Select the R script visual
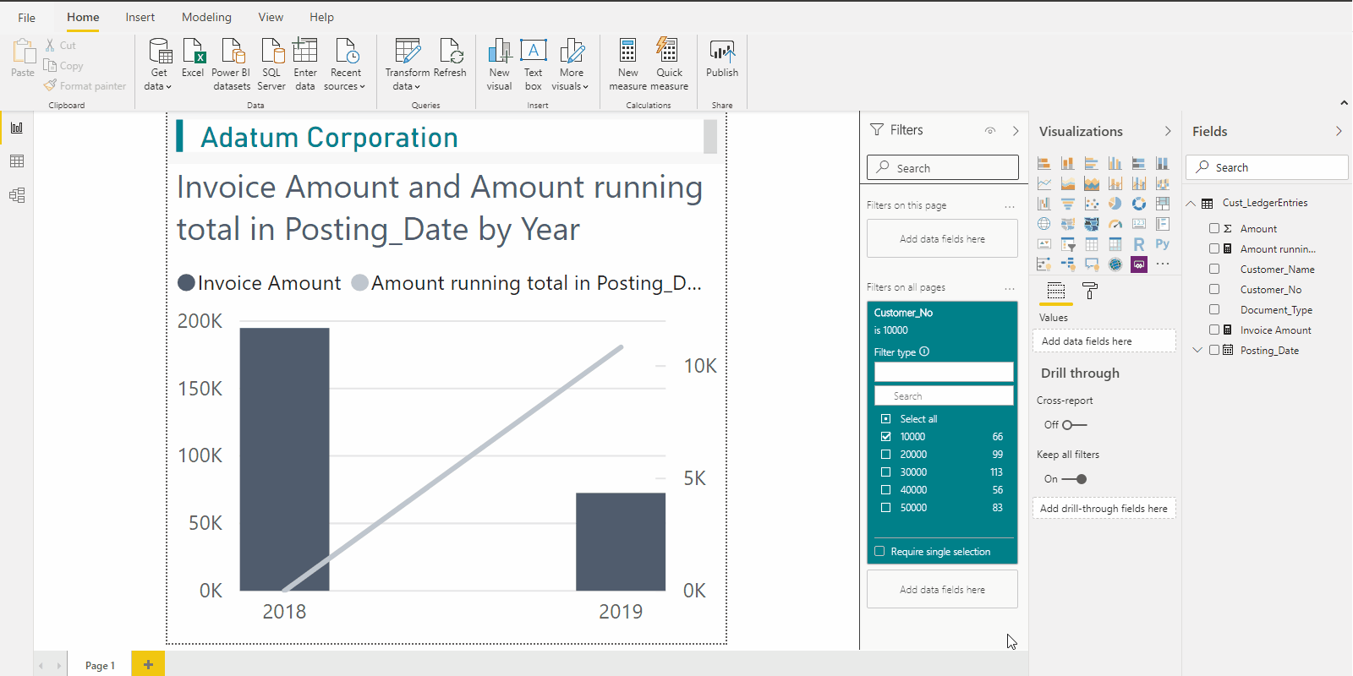Image resolution: width=1353 pixels, height=676 pixels. (1139, 244)
